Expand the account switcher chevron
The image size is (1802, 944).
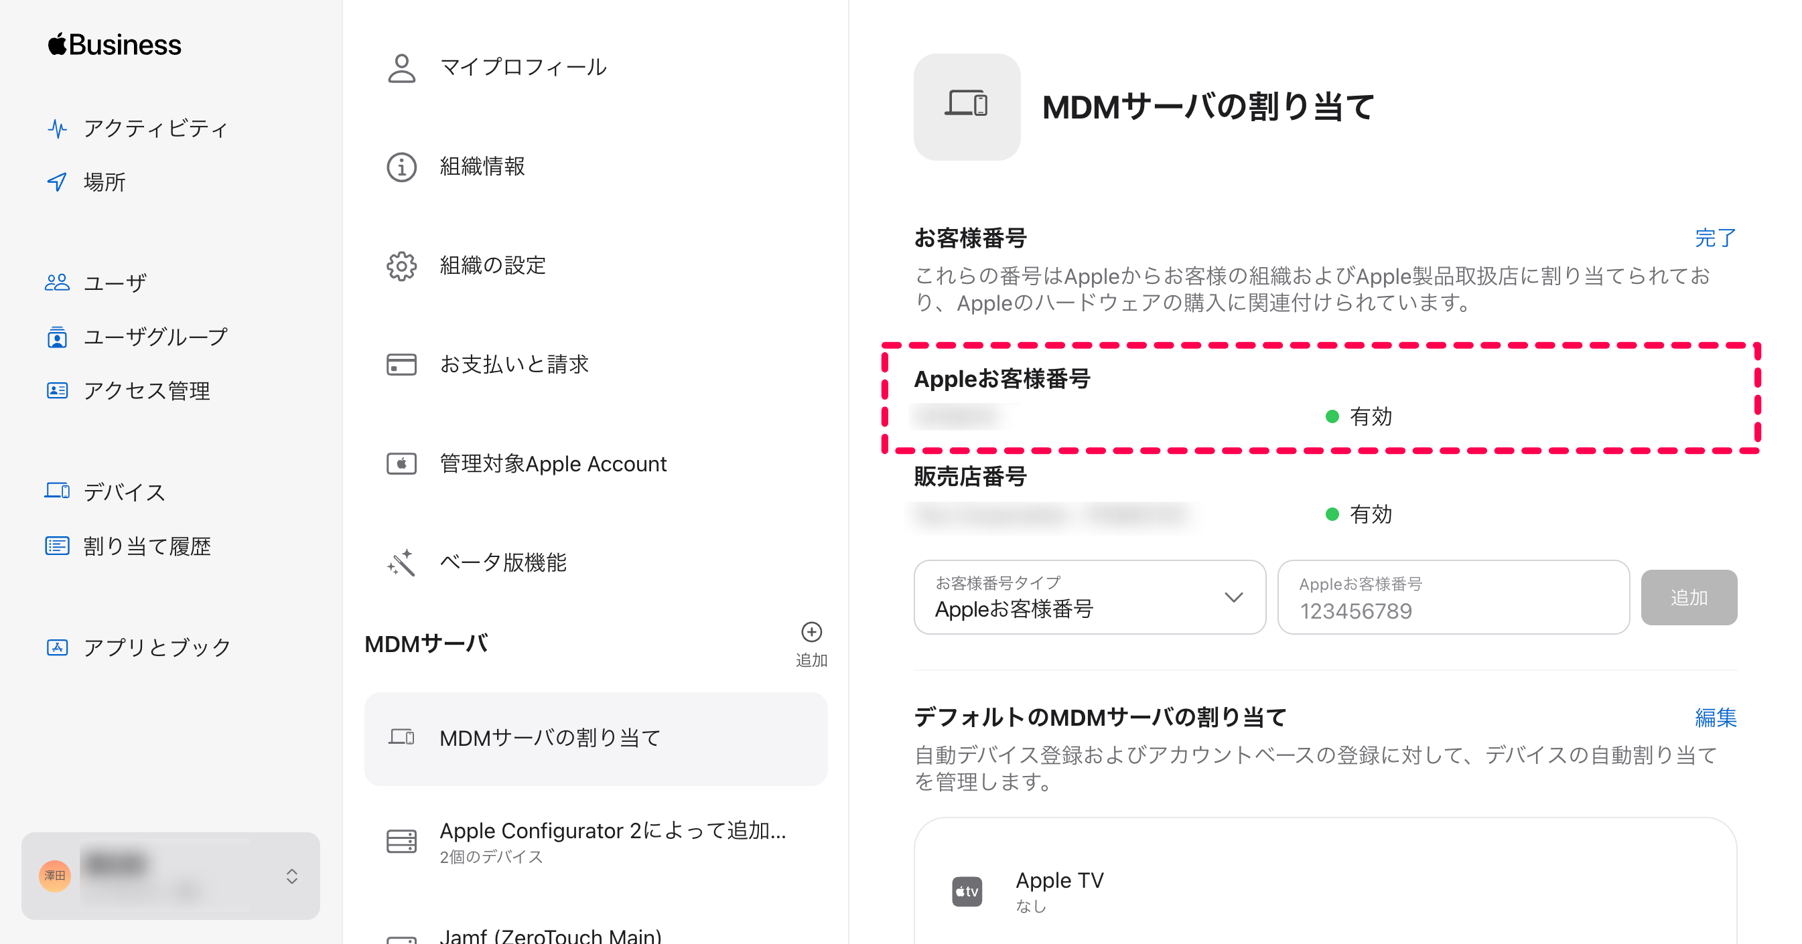click(x=291, y=876)
